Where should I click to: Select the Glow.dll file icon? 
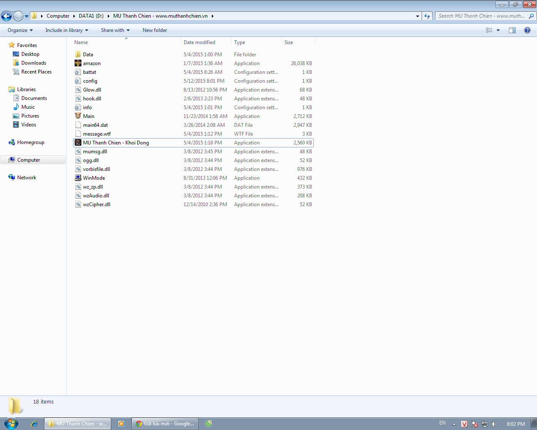click(x=78, y=90)
